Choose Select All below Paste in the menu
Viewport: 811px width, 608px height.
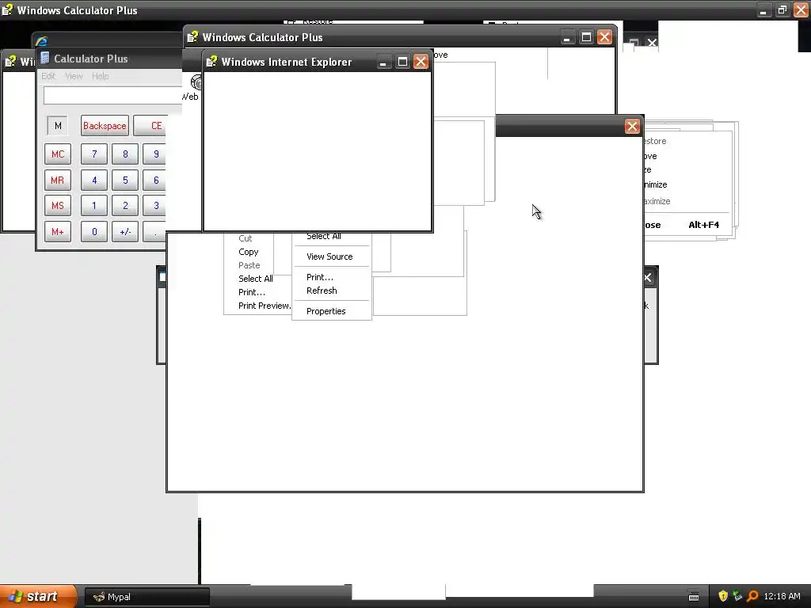point(256,279)
